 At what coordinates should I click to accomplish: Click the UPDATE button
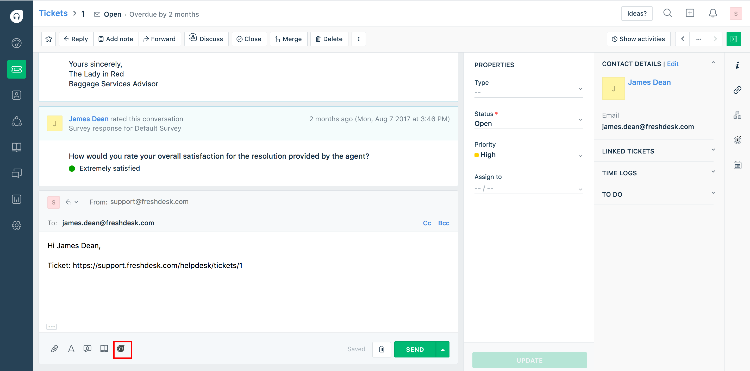[529, 360]
